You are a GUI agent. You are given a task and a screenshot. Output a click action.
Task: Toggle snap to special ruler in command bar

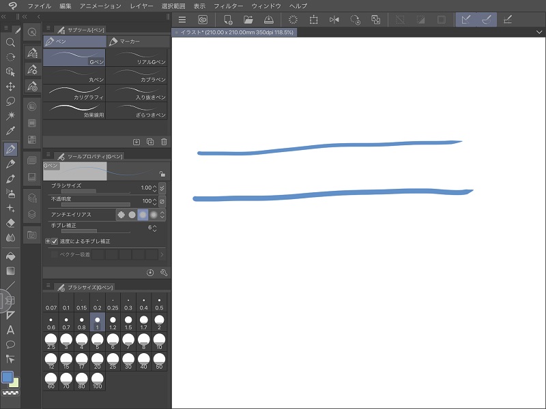pos(487,20)
